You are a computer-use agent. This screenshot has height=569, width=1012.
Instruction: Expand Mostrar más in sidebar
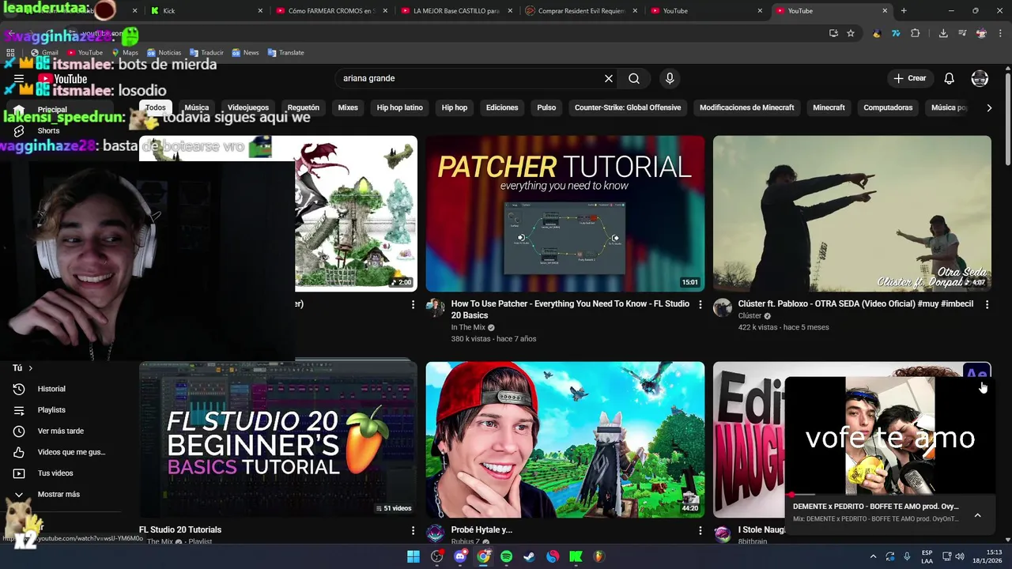pos(59,494)
